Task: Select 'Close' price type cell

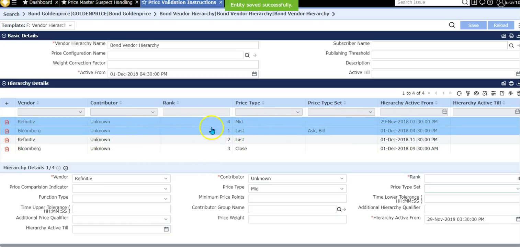Action: (241, 149)
